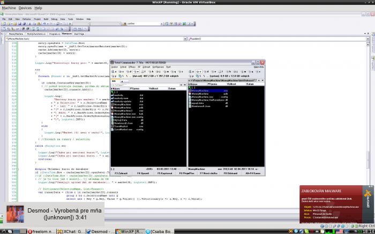Image resolution: width=375 pixels, height=234 pixels.
Task: Open VirtualBox Machine menu
Action: (x=9, y=8)
